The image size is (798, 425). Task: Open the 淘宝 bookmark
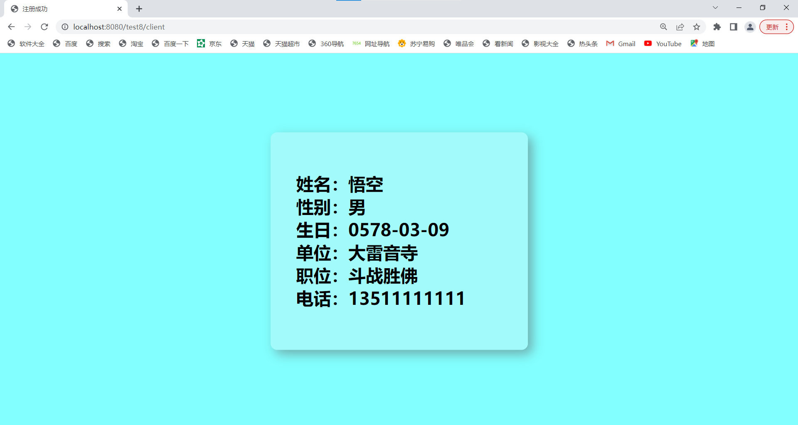(131, 43)
